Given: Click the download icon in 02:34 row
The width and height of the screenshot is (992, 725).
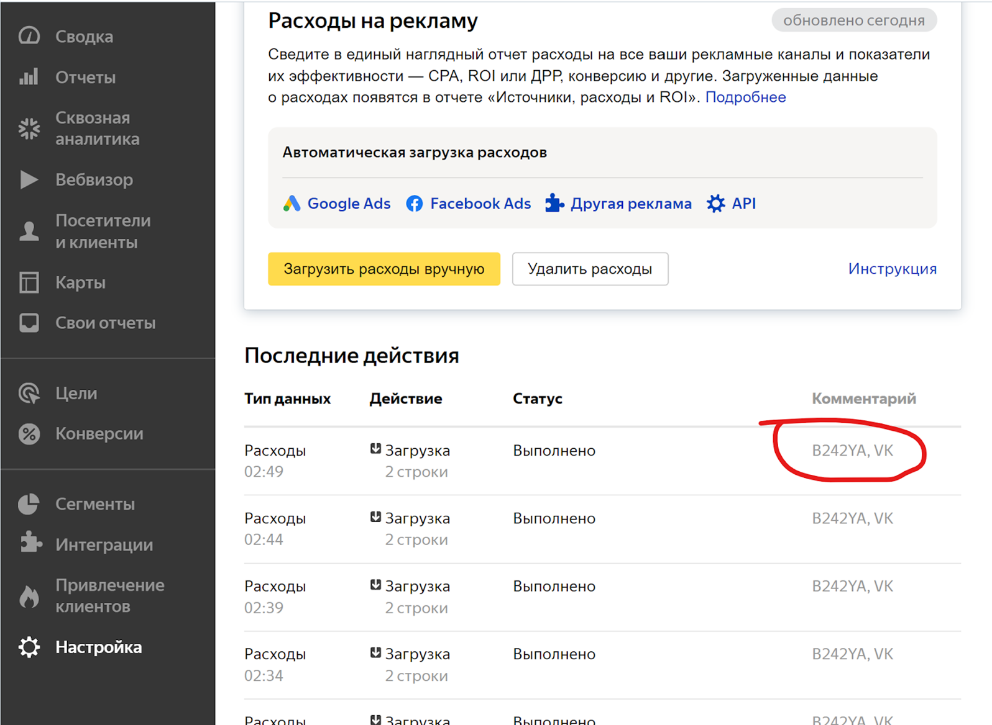Looking at the screenshot, I should (x=375, y=652).
